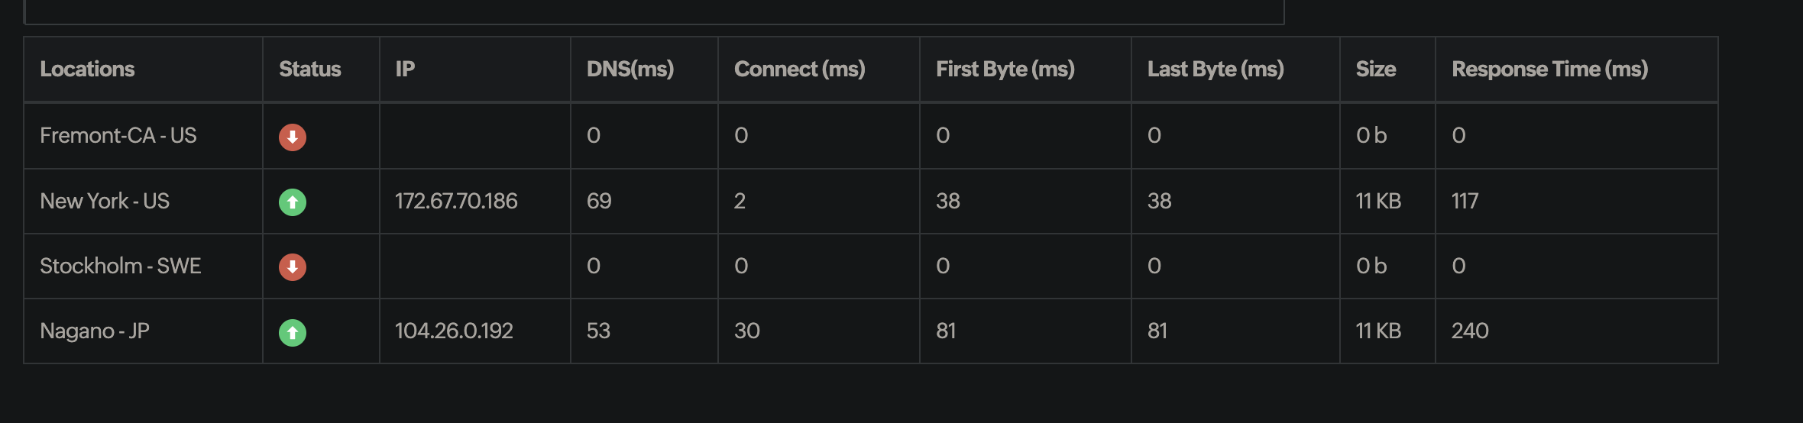1803x423 pixels.
Task: Click the red down status icon for Fremont-CA
Action: (292, 137)
